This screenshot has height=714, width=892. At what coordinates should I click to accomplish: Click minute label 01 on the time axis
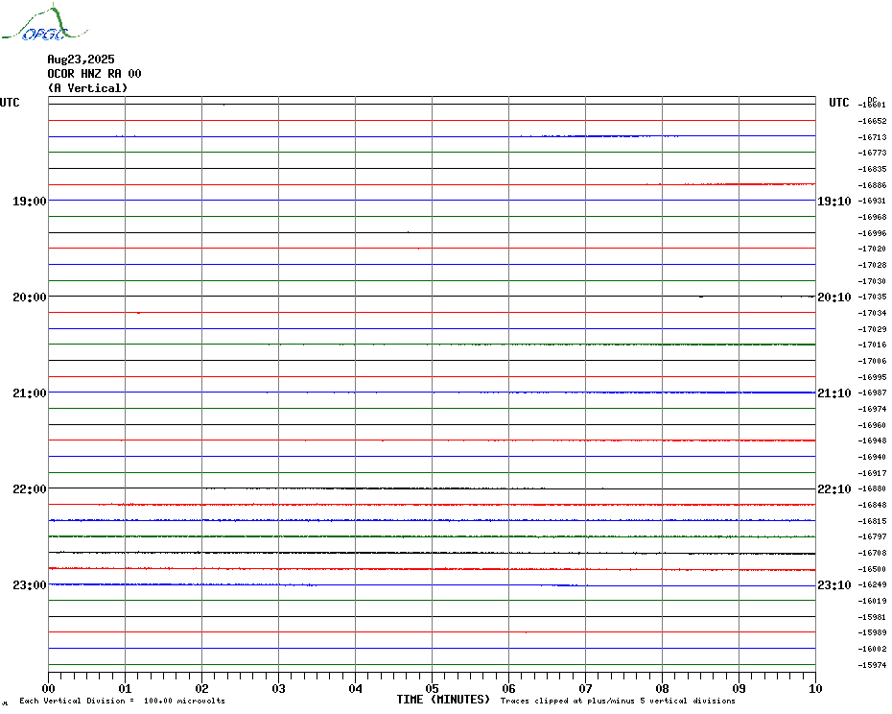125,688
